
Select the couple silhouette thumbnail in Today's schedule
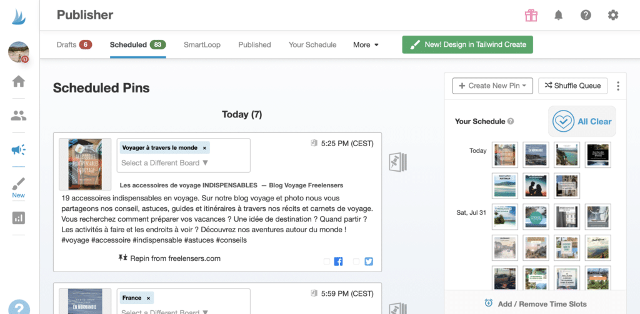click(x=536, y=185)
